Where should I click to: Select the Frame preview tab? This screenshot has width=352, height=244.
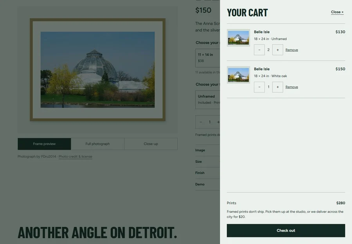[44, 144]
